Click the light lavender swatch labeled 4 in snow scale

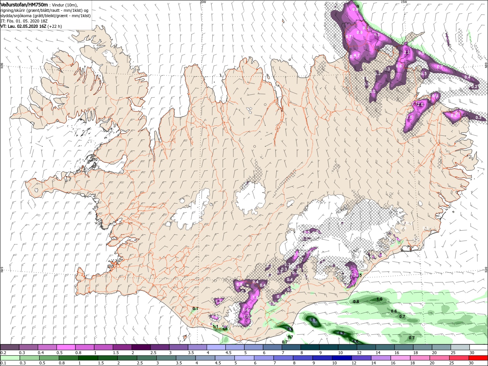click(x=216, y=347)
